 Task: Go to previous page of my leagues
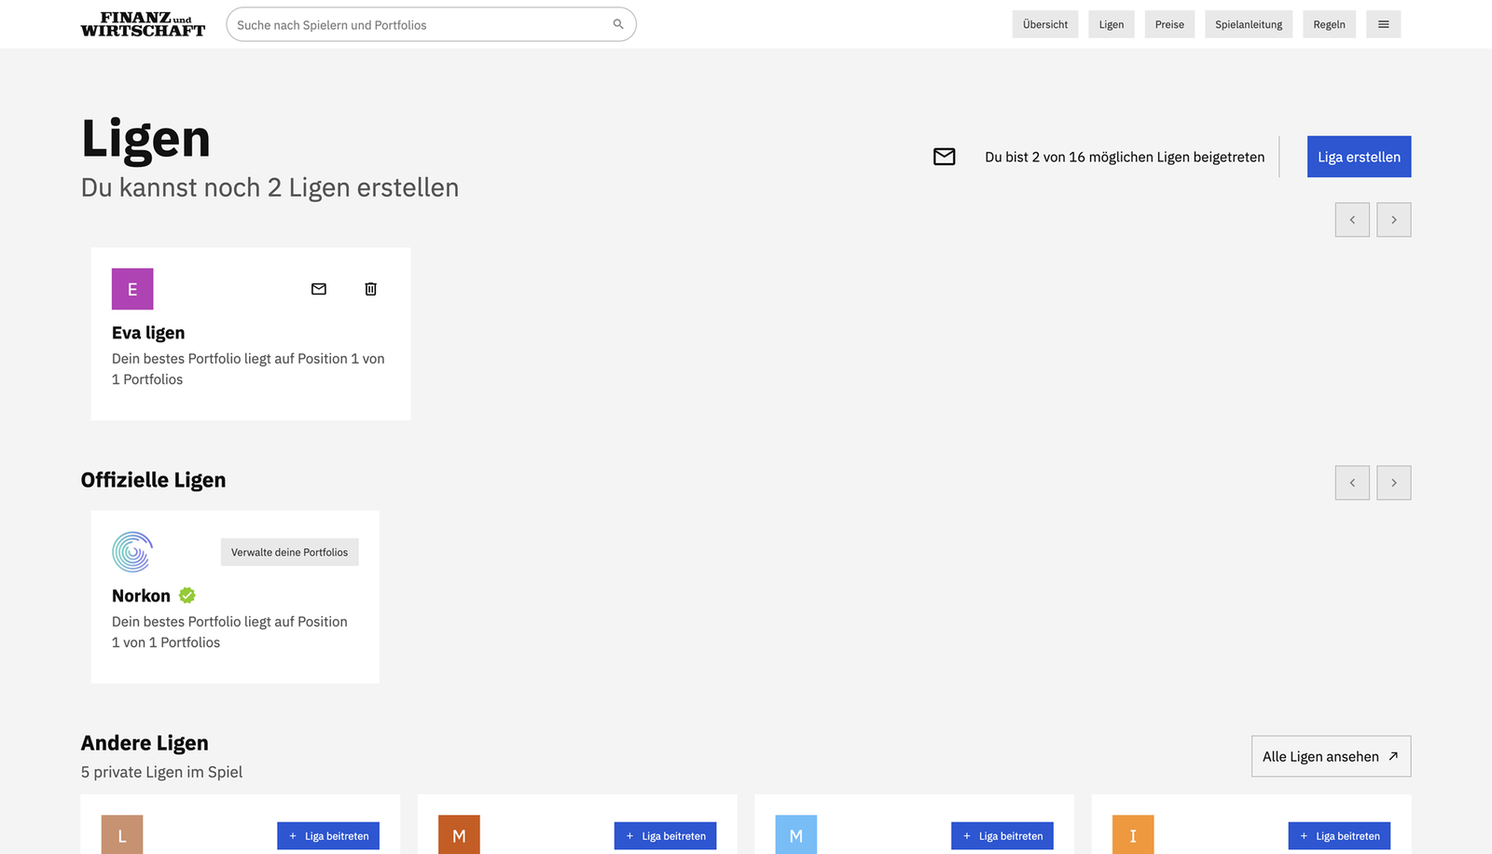1351,220
